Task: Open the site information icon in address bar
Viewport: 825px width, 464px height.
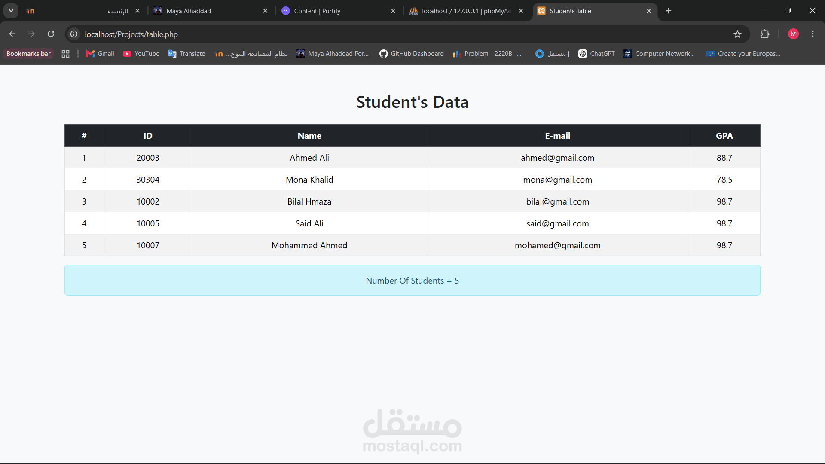Action: coord(74,34)
